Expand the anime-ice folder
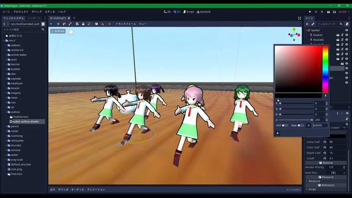 tap(6, 50)
